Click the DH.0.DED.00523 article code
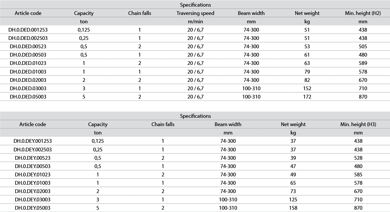390x212 pixels. click(28, 47)
